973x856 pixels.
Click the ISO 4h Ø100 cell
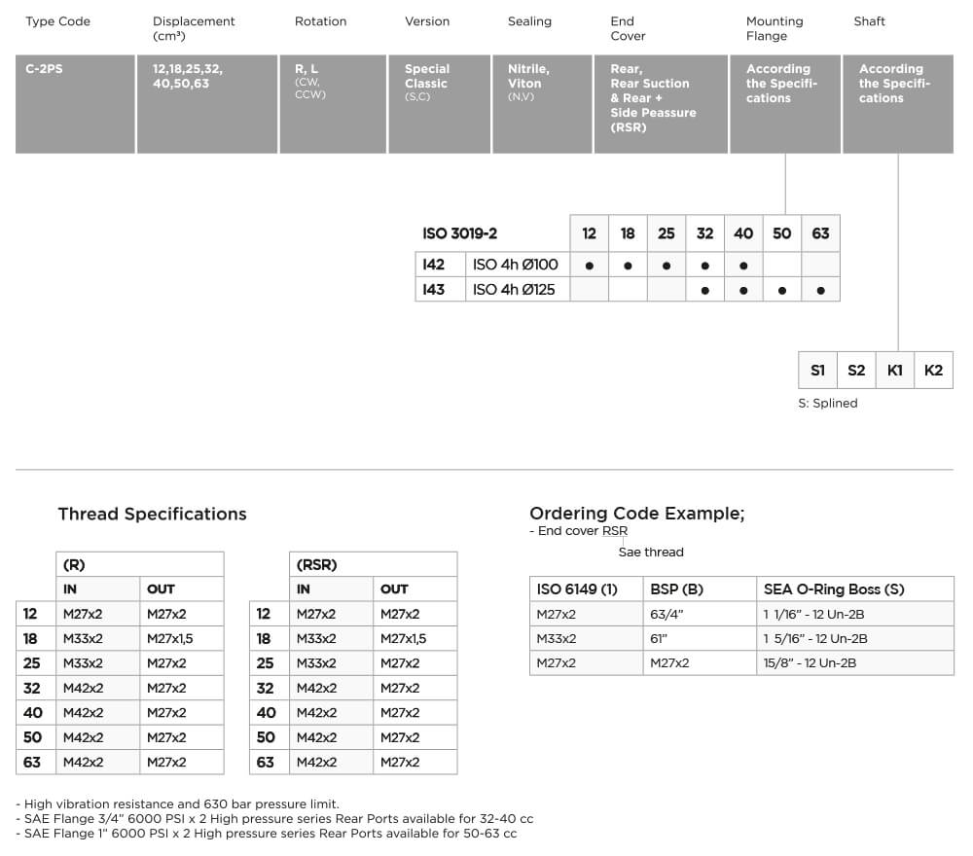pyautogui.click(x=518, y=265)
